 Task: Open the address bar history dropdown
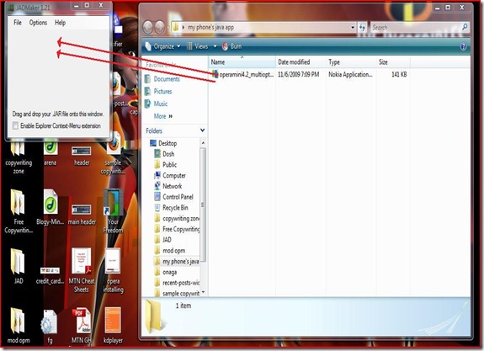[353, 28]
